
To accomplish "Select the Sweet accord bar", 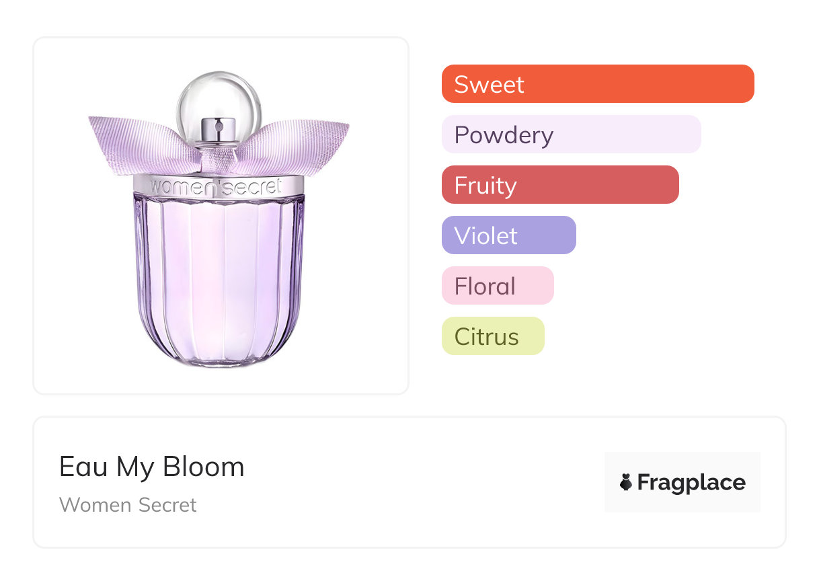I will pyautogui.click(x=598, y=84).
